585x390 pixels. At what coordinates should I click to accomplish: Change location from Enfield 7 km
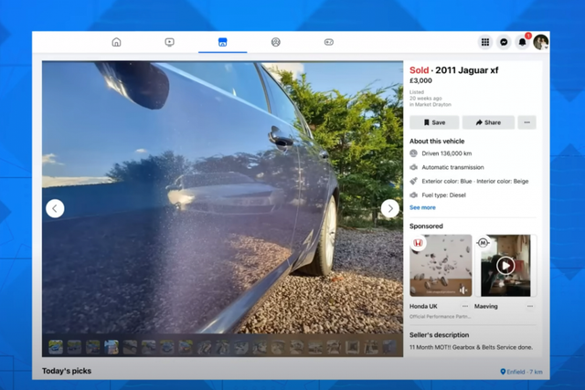(521, 372)
